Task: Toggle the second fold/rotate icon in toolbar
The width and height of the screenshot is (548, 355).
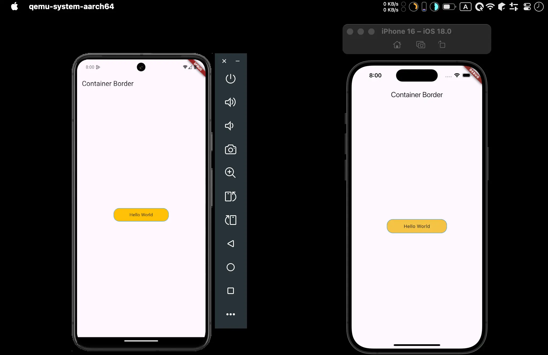Action: (231, 220)
